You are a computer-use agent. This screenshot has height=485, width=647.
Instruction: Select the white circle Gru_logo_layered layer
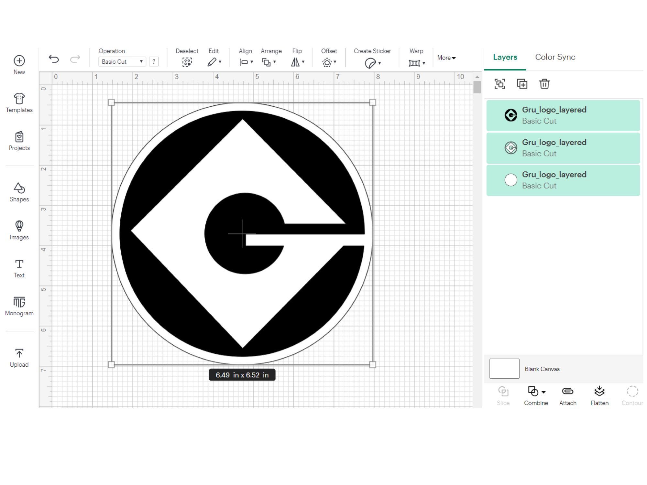point(563,180)
